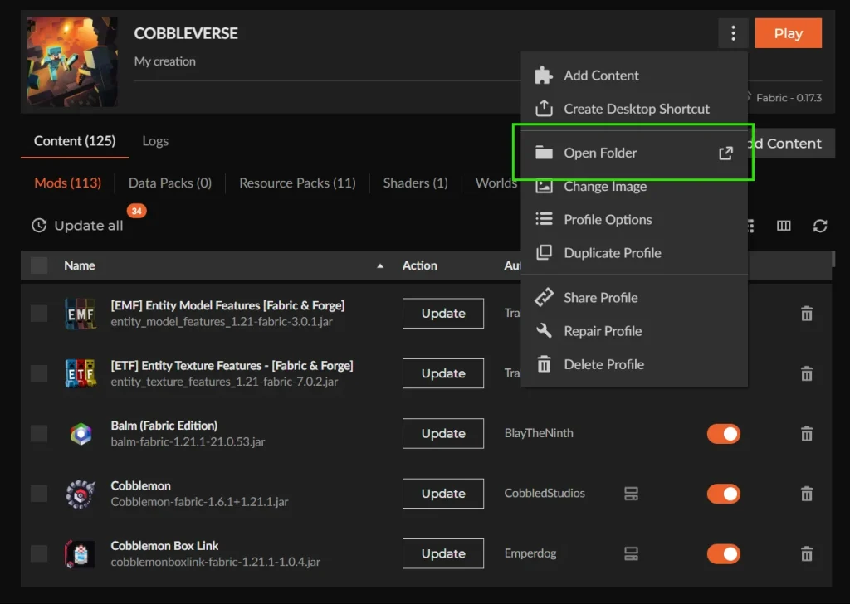Open the Logs tab

click(155, 141)
